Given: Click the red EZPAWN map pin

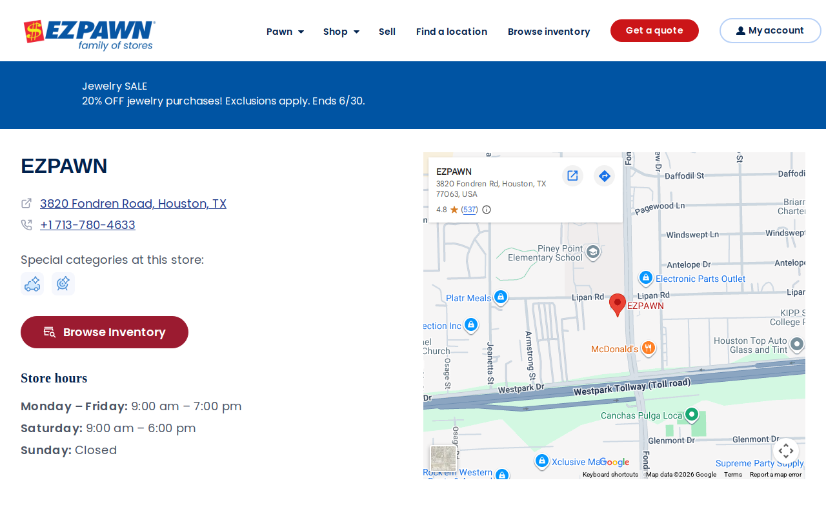Looking at the screenshot, I should tap(618, 304).
